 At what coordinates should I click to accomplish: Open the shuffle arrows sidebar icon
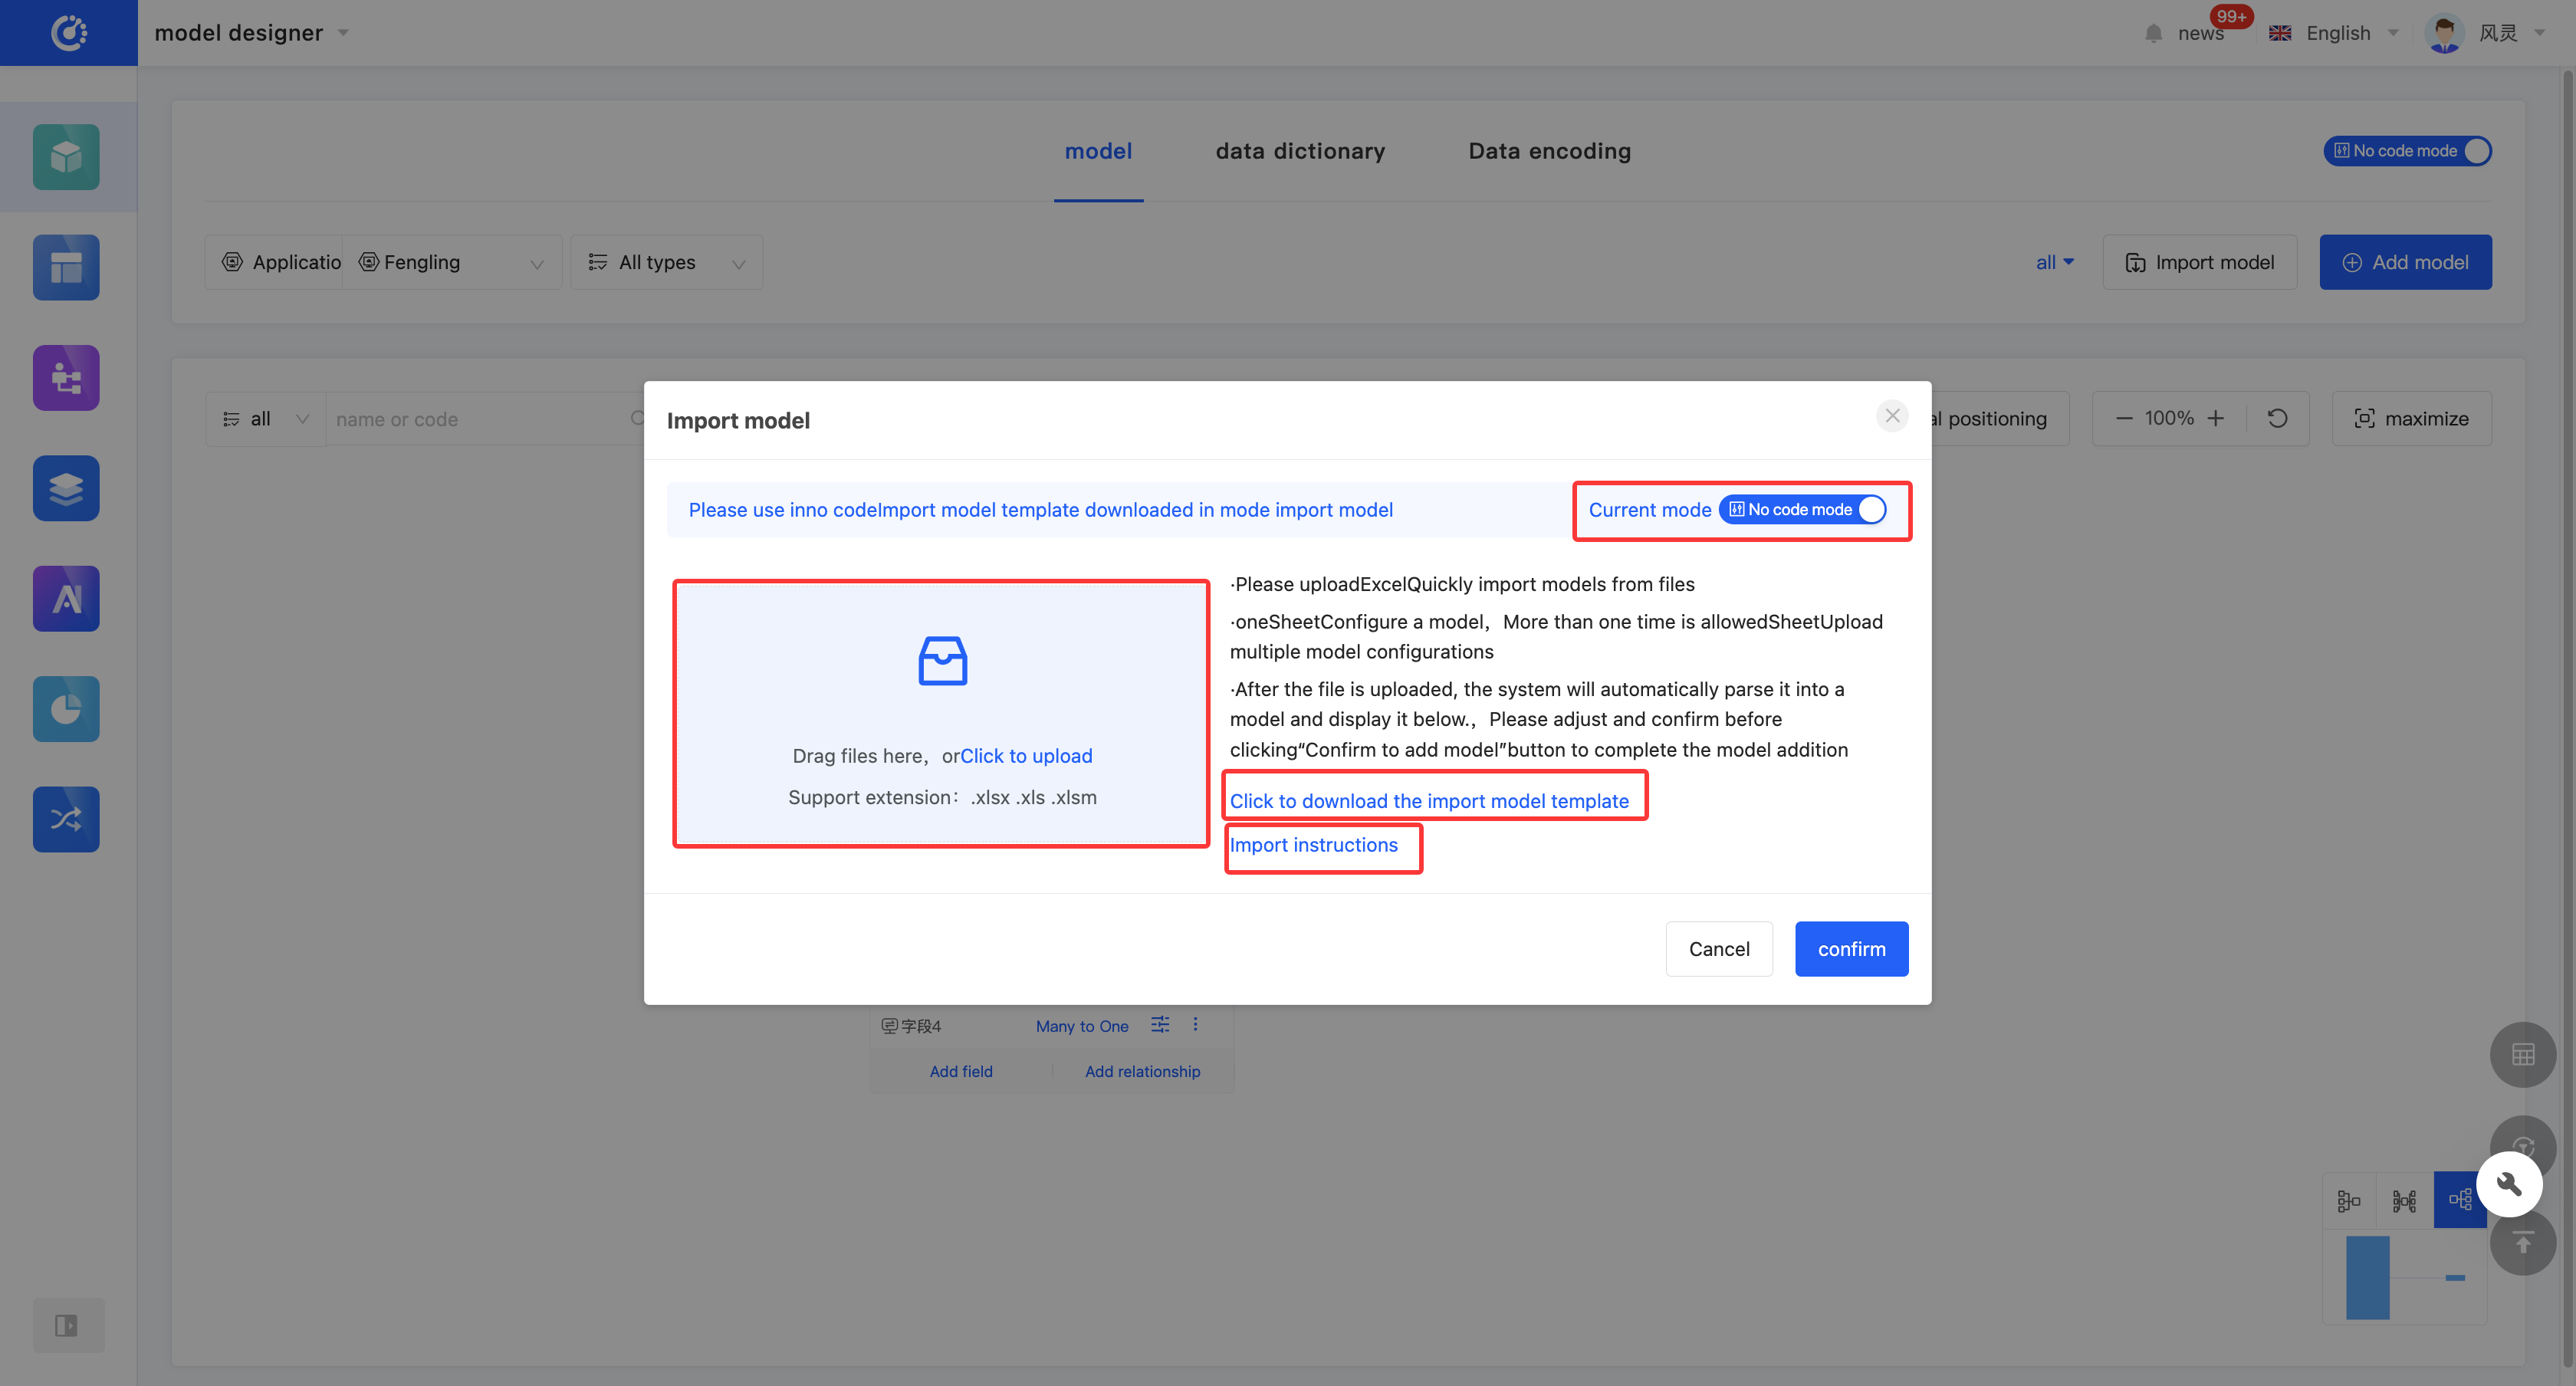[x=66, y=819]
